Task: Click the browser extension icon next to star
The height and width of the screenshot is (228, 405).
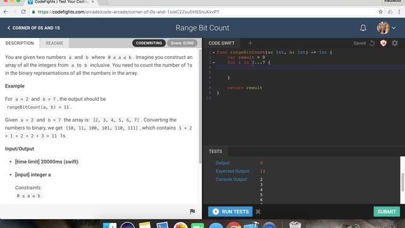Action: point(390,12)
